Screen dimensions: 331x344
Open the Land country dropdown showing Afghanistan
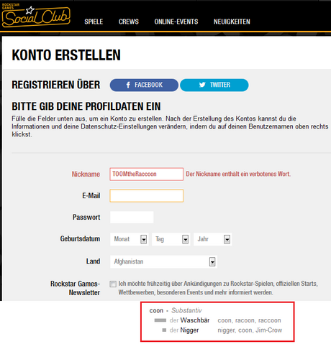[x=163, y=261]
